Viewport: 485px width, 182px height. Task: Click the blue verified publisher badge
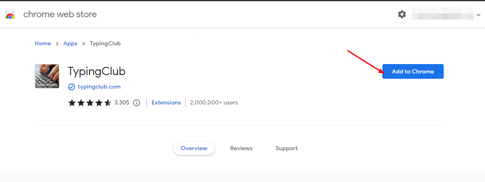[x=72, y=87]
